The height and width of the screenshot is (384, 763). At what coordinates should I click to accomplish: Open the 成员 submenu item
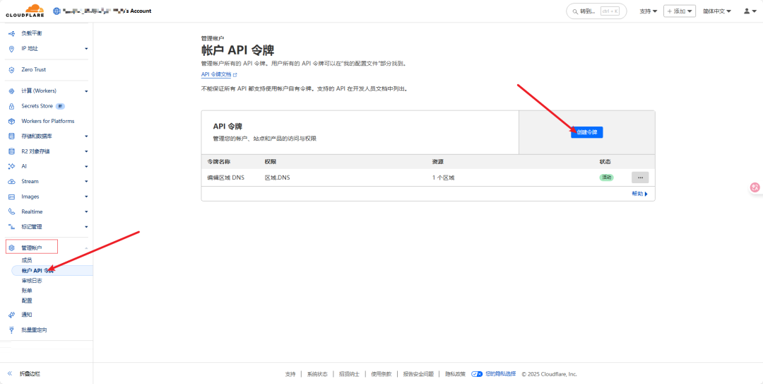coord(27,260)
